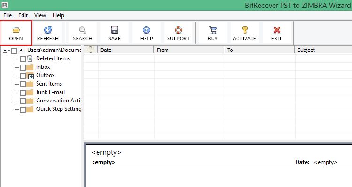Enable the Sent Items checkbox
The width and height of the screenshot is (352, 187).
[x=23, y=84]
